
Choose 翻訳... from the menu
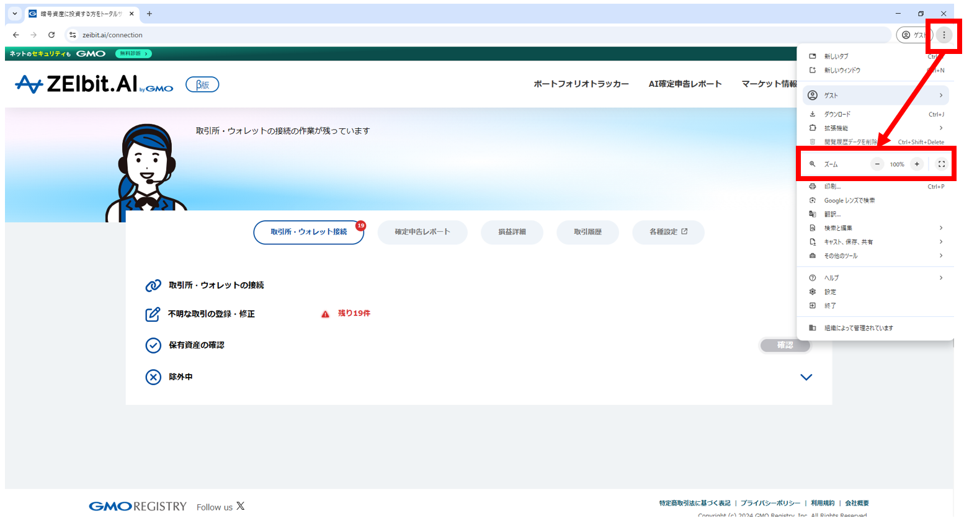point(875,215)
